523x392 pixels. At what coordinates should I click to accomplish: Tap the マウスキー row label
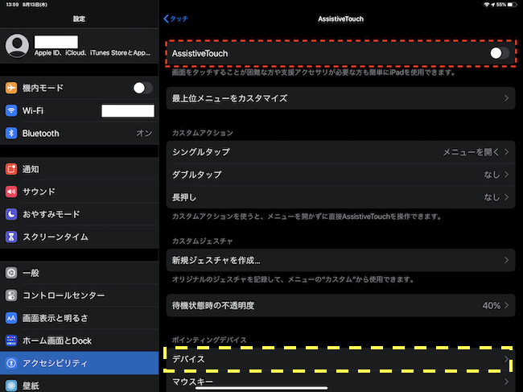coord(192,382)
